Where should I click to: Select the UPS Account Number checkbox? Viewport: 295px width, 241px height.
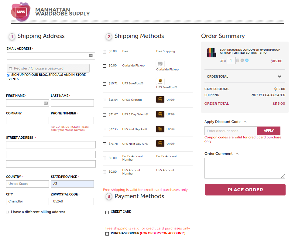[x=105, y=172]
